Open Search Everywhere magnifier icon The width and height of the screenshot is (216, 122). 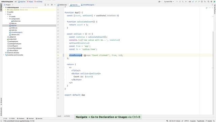coord(209,2)
